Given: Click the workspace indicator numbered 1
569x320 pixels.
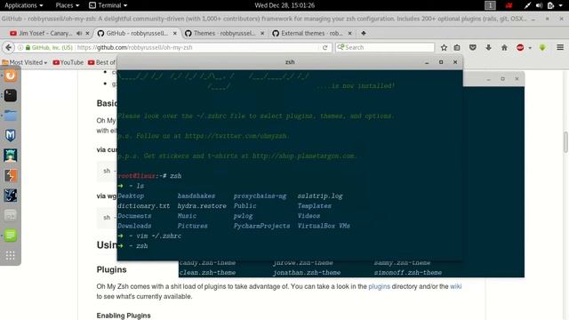Looking at the screenshot, I should [490, 5].
